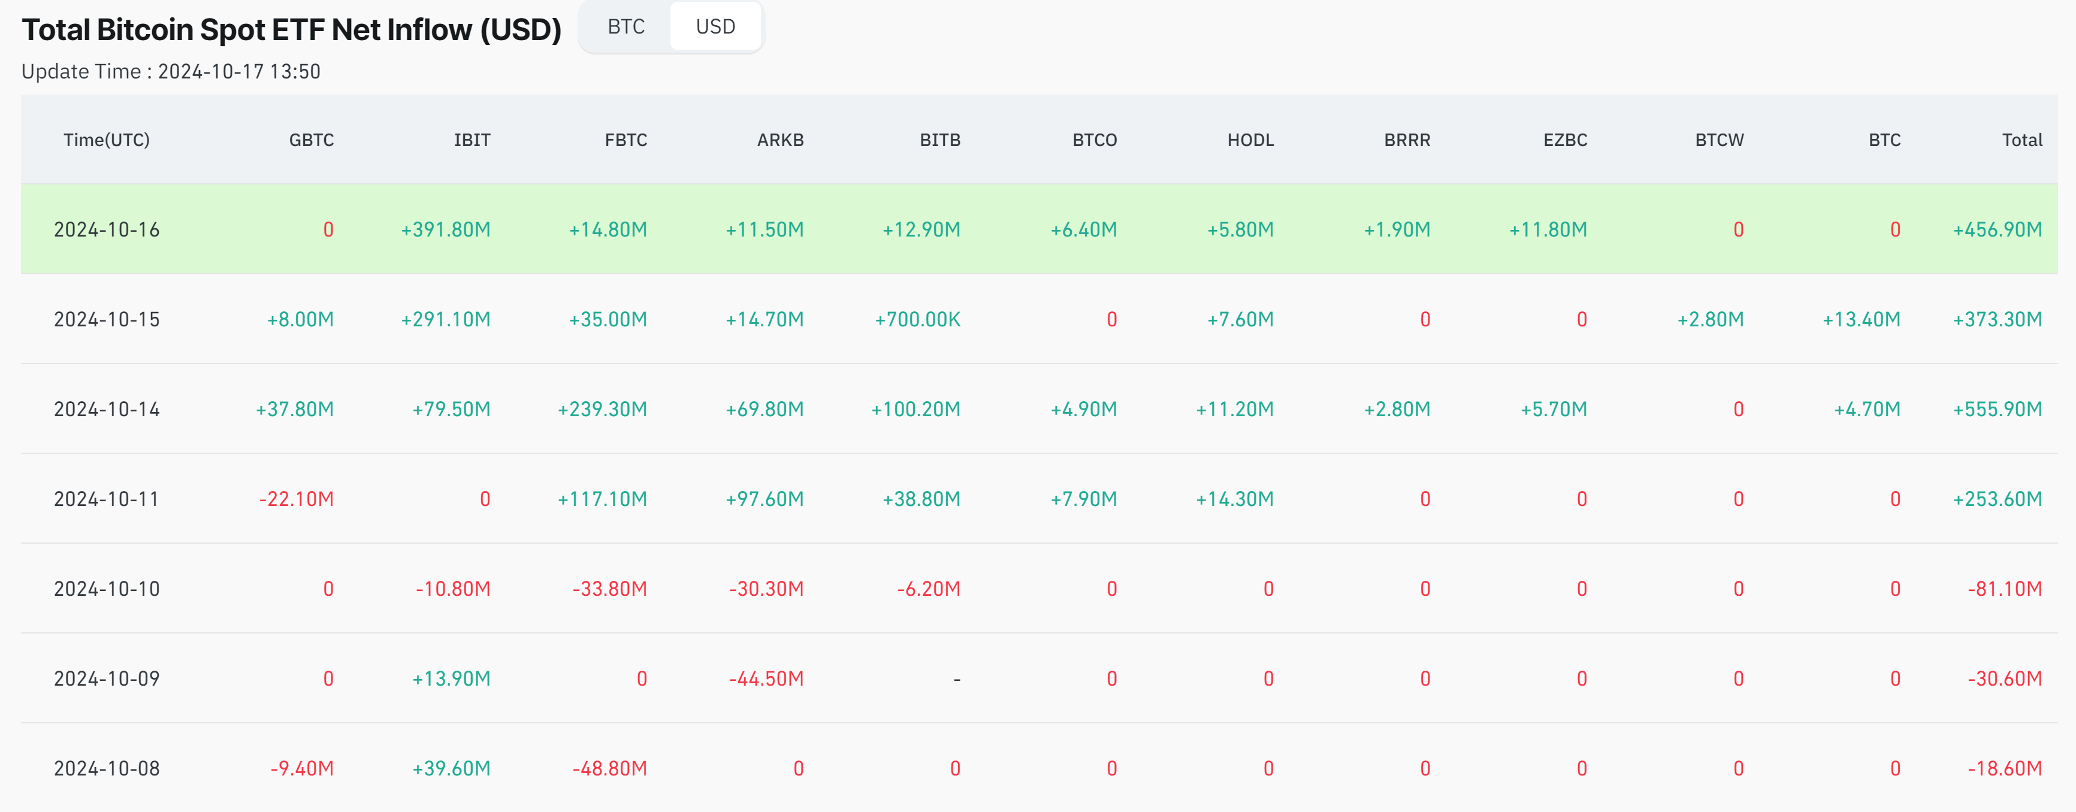This screenshot has height=812, width=2076.
Task: Click the Total column header
Action: pyautogui.click(x=2021, y=140)
